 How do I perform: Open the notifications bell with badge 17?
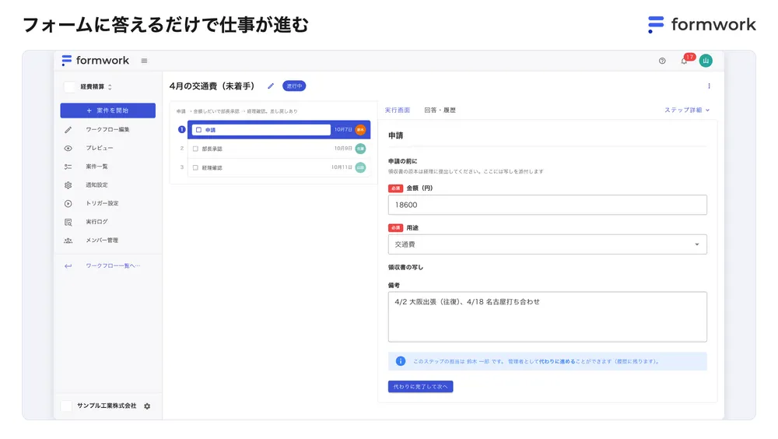click(x=685, y=60)
